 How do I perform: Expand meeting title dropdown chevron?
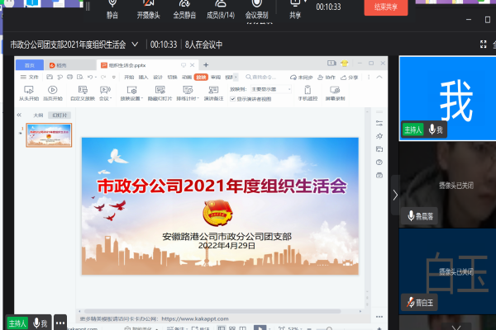tap(135, 45)
